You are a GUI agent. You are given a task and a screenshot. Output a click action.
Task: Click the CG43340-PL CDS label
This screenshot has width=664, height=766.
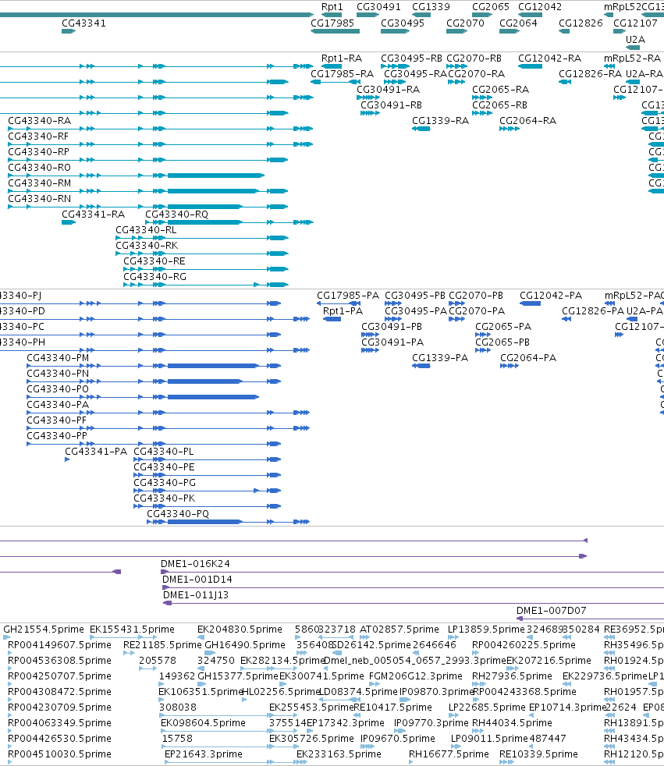164,452
